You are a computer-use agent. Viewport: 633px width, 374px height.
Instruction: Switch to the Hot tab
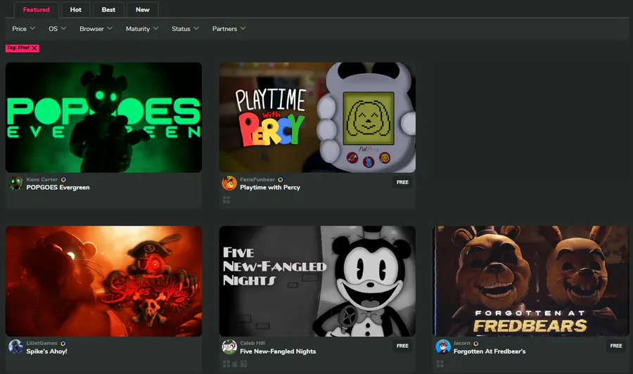click(75, 10)
